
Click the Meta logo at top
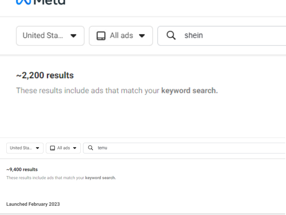pyautogui.click(x=40, y=2)
